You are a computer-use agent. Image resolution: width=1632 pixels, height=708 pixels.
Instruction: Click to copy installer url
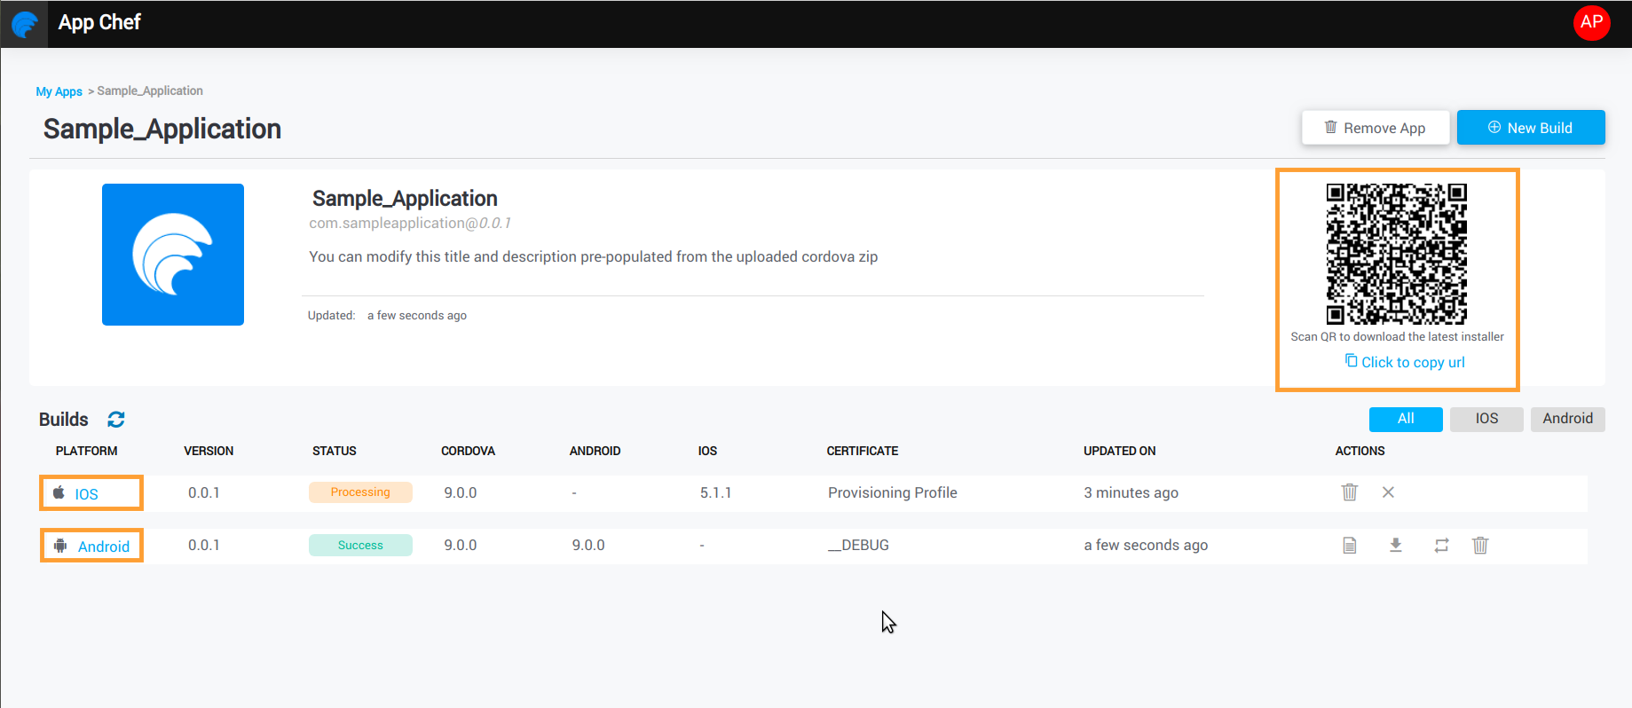[1405, 362]
